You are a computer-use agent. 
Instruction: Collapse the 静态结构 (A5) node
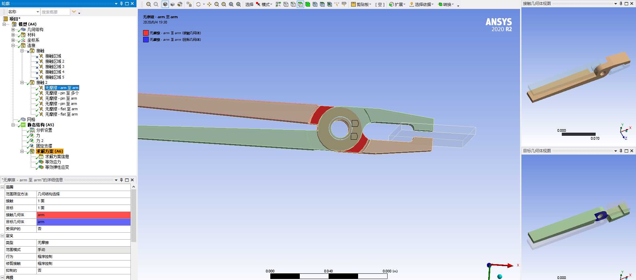tap(13, 125)
